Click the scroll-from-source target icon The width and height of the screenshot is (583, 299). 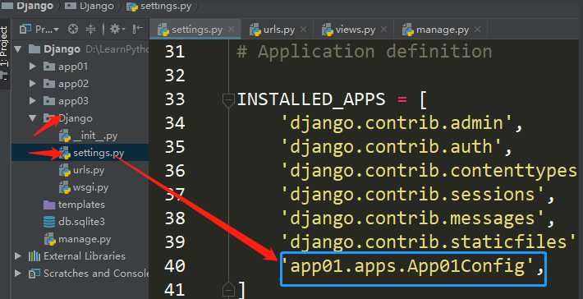point(73,29)
